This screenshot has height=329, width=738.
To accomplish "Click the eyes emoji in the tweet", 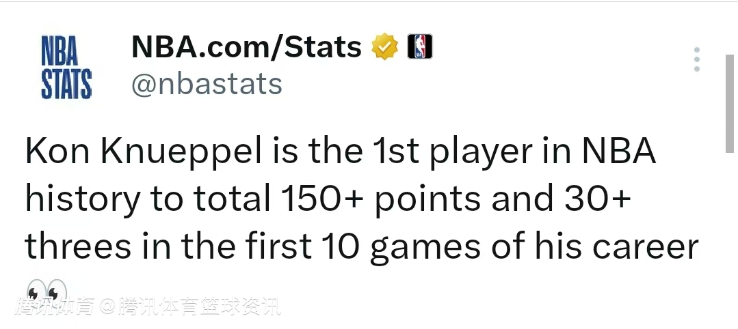I will (47, 291).
